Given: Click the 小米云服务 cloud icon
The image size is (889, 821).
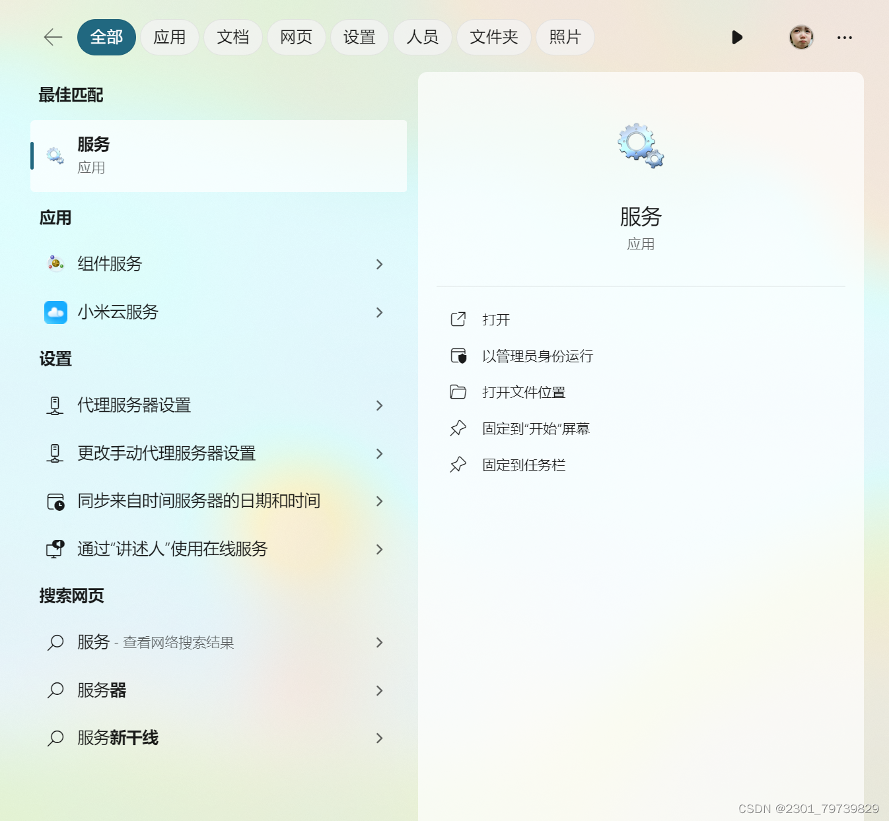Looking at the screenshot, I should tap(55, 312).
